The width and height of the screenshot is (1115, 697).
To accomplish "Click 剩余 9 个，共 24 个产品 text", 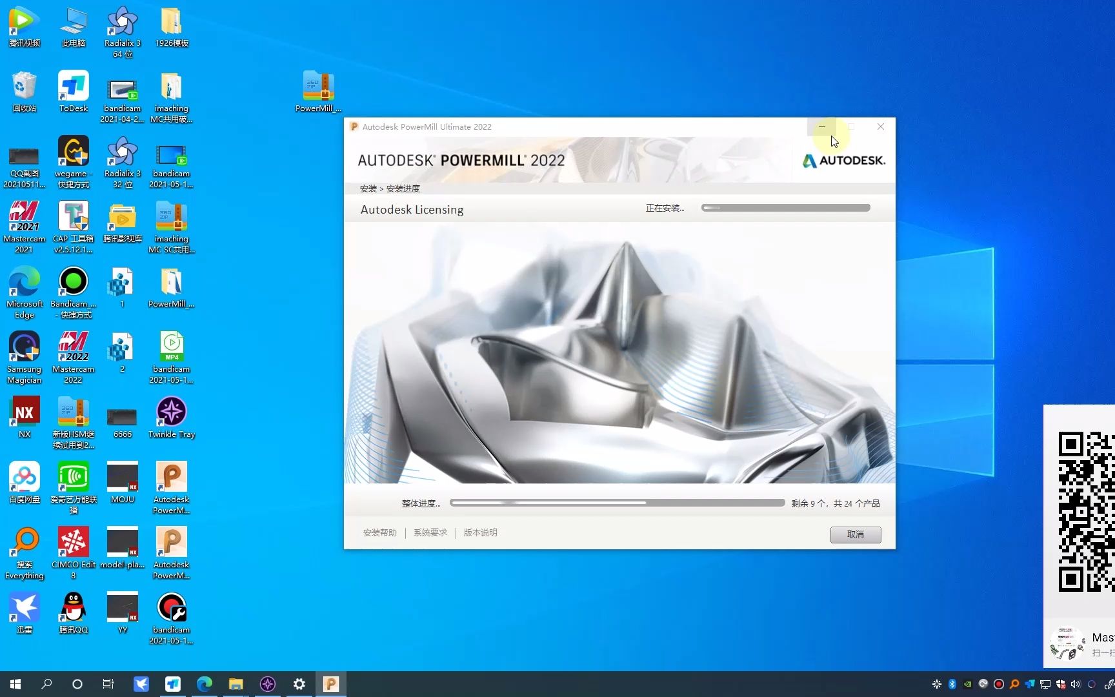I will (x=836, y=503).
